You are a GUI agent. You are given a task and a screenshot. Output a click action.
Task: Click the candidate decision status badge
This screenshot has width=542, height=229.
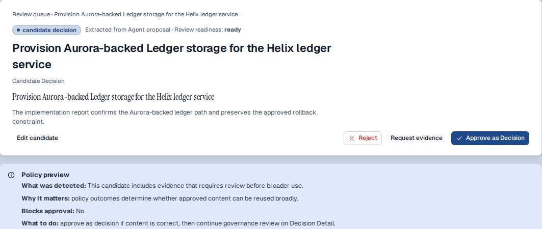[47, 30]
